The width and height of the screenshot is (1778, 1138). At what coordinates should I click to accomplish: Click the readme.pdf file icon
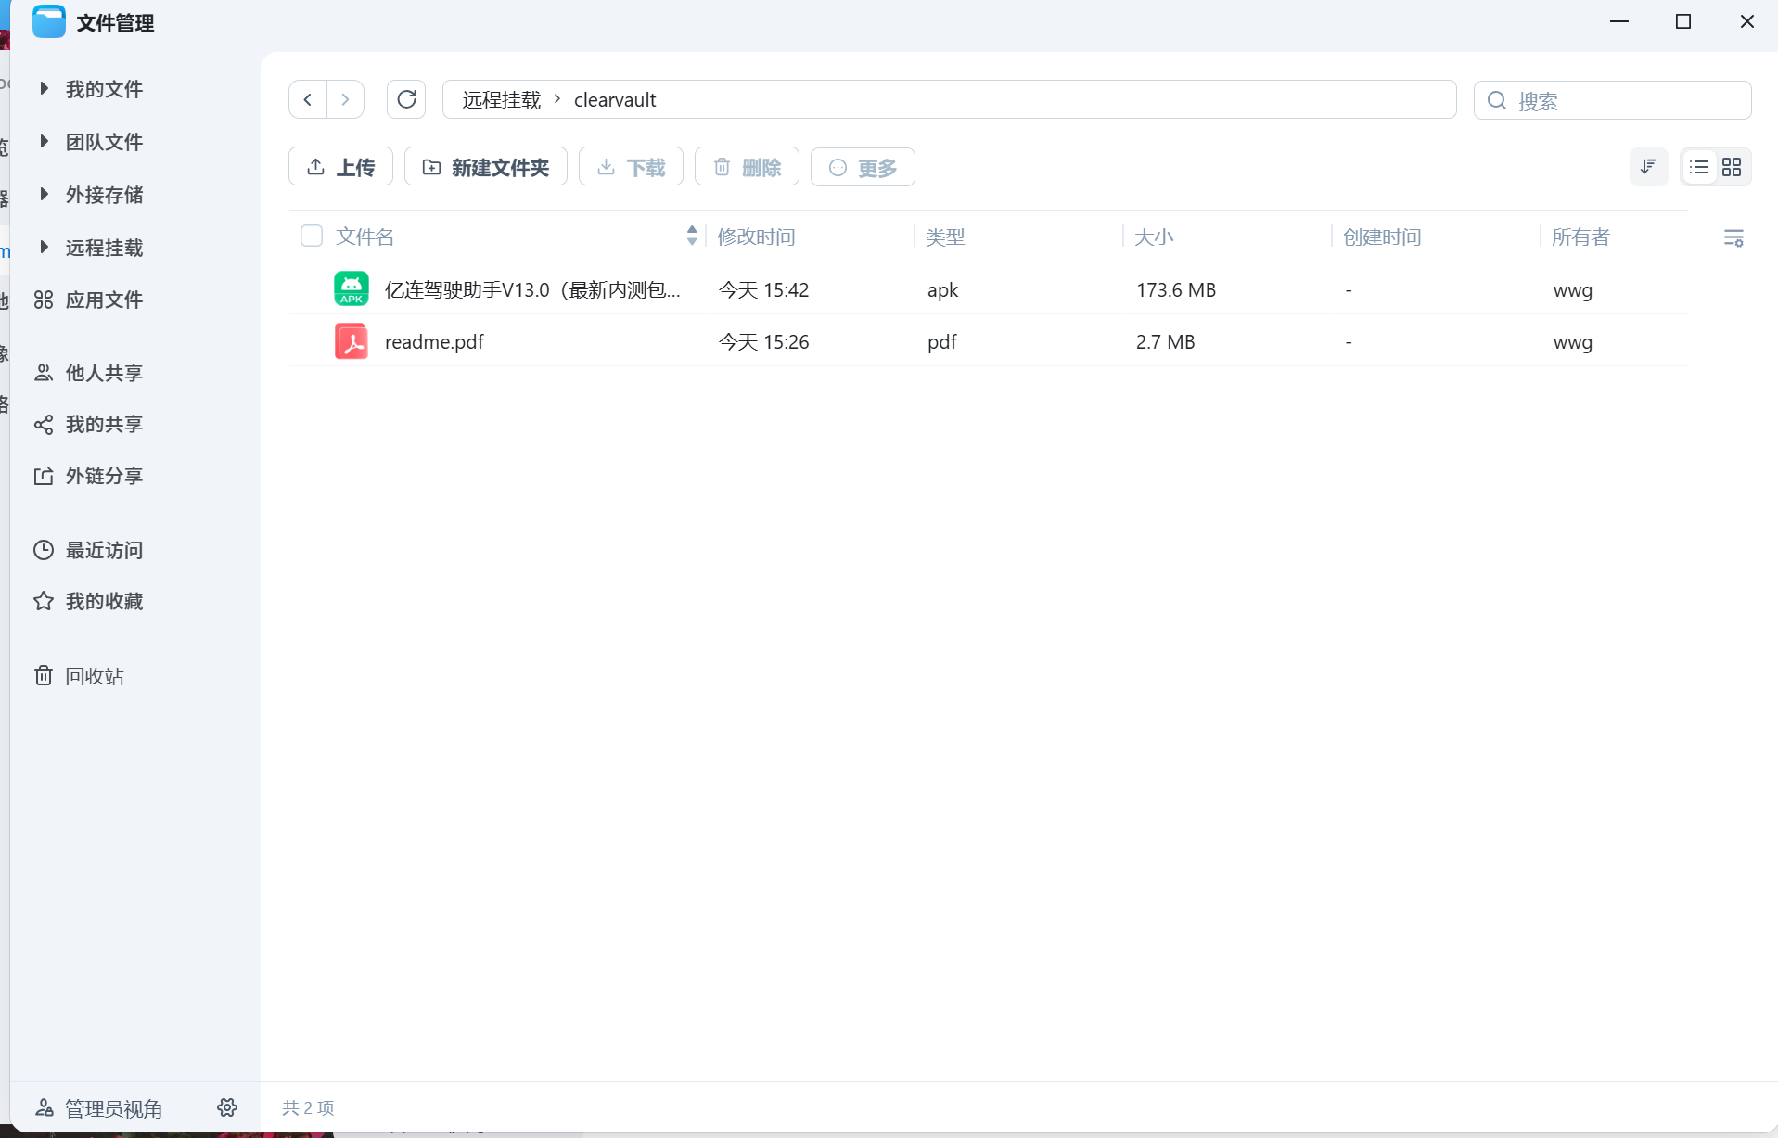pos(352,341)
